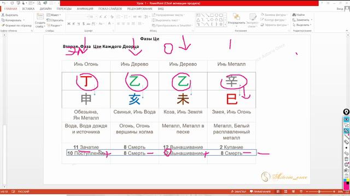Select the star shape in shapes gallery
The height and width of the screenshot is (196, 350).
221,24
